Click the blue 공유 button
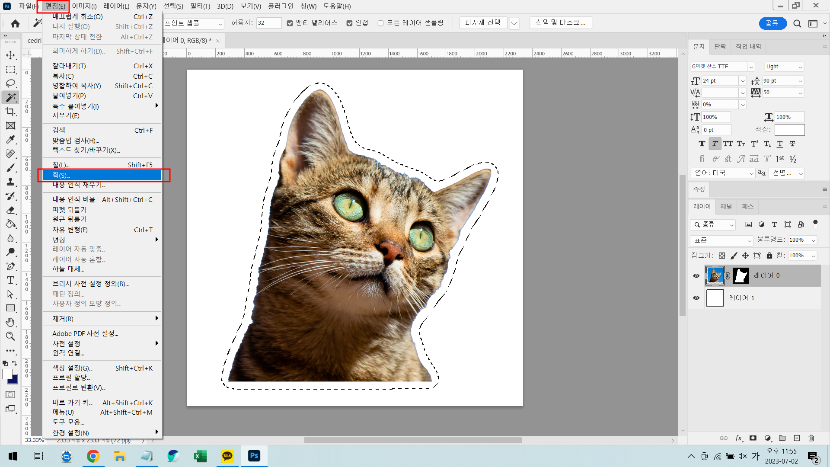This screenshot has height=467, width=830. coord(772,23)
